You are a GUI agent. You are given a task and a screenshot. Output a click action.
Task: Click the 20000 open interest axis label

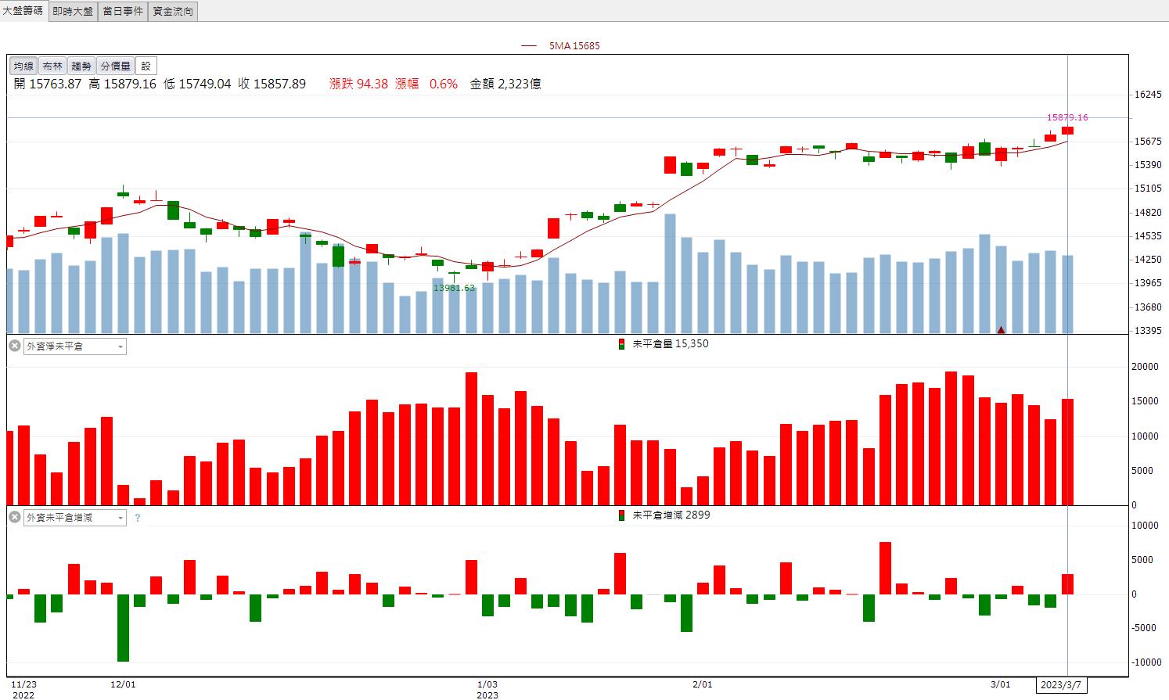[1146, 367]
